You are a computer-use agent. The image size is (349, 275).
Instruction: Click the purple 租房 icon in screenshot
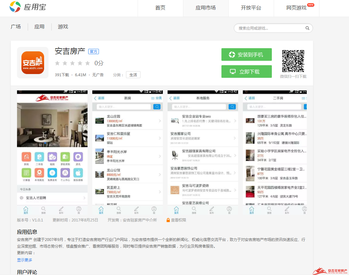[52, 157]
